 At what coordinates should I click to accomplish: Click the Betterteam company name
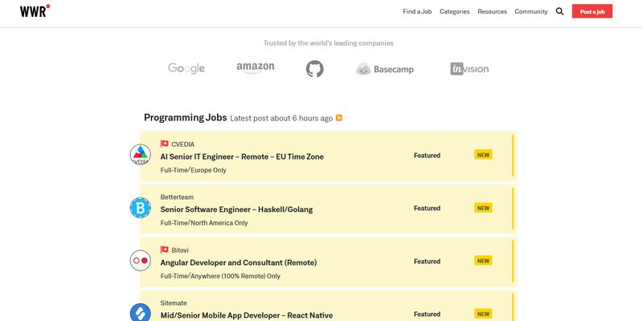click(x=177, y=197)
